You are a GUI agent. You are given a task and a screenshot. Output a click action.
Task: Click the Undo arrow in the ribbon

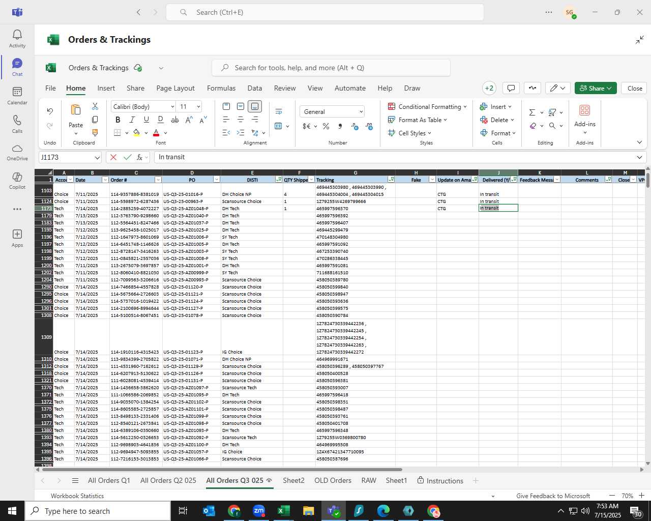pos(50,111)
